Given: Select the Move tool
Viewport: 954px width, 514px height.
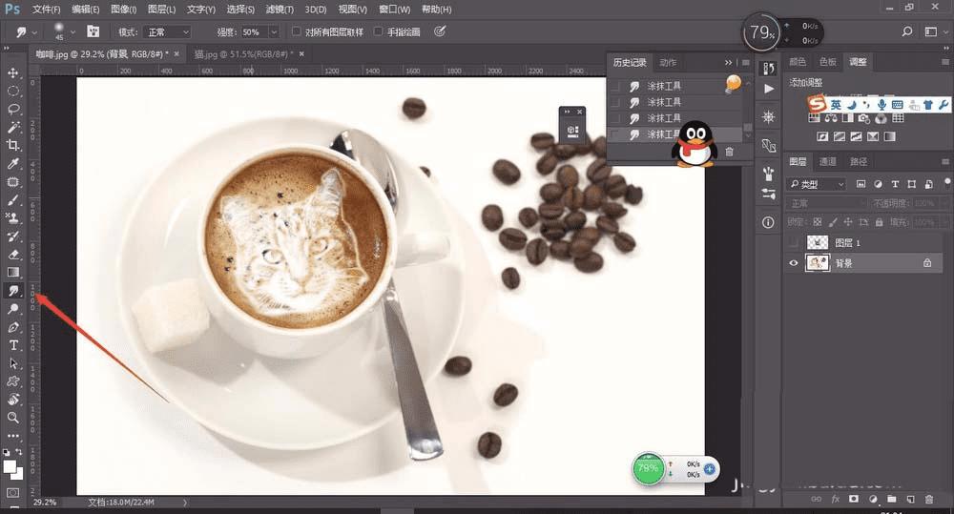Looking at the screenshot, I should (13, 73).
